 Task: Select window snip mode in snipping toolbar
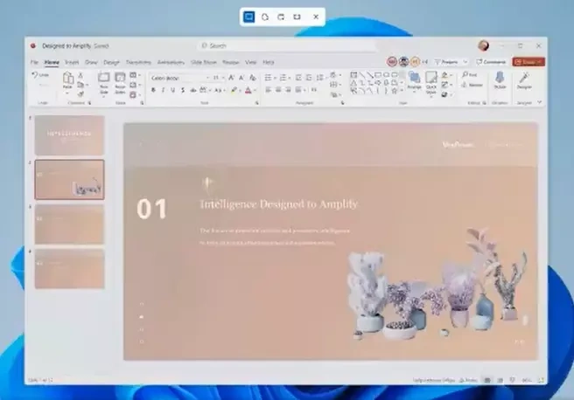tap(281, 17)
